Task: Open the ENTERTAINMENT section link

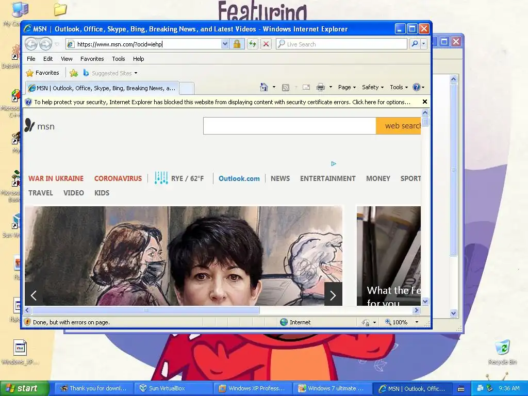Action: point(327,178)
